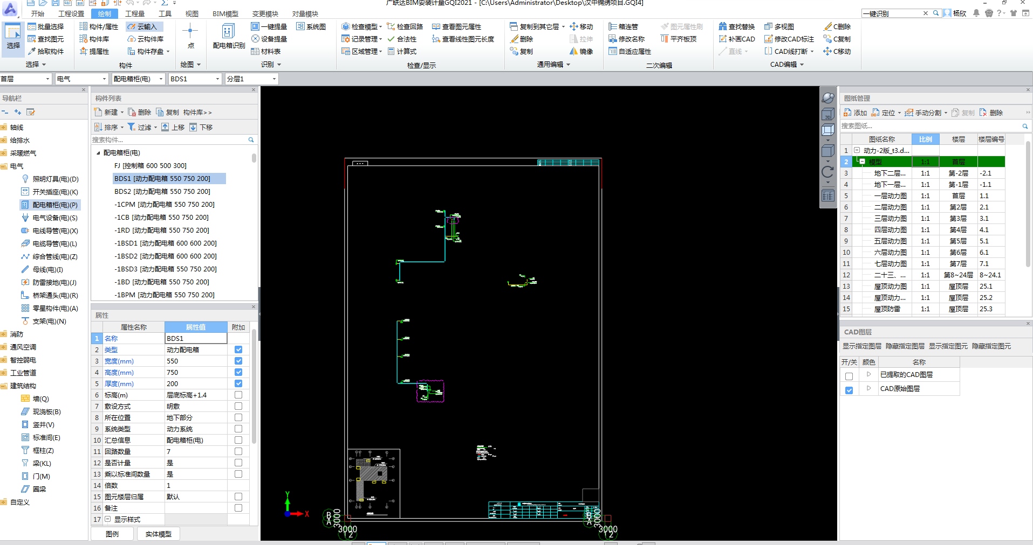Open the 材料表 material table tool

click(x=266, y=51)
